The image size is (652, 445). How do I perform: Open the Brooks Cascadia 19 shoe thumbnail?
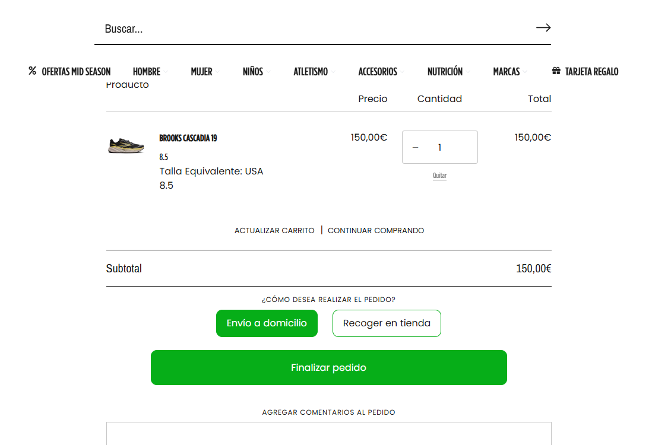coord(126,146)
